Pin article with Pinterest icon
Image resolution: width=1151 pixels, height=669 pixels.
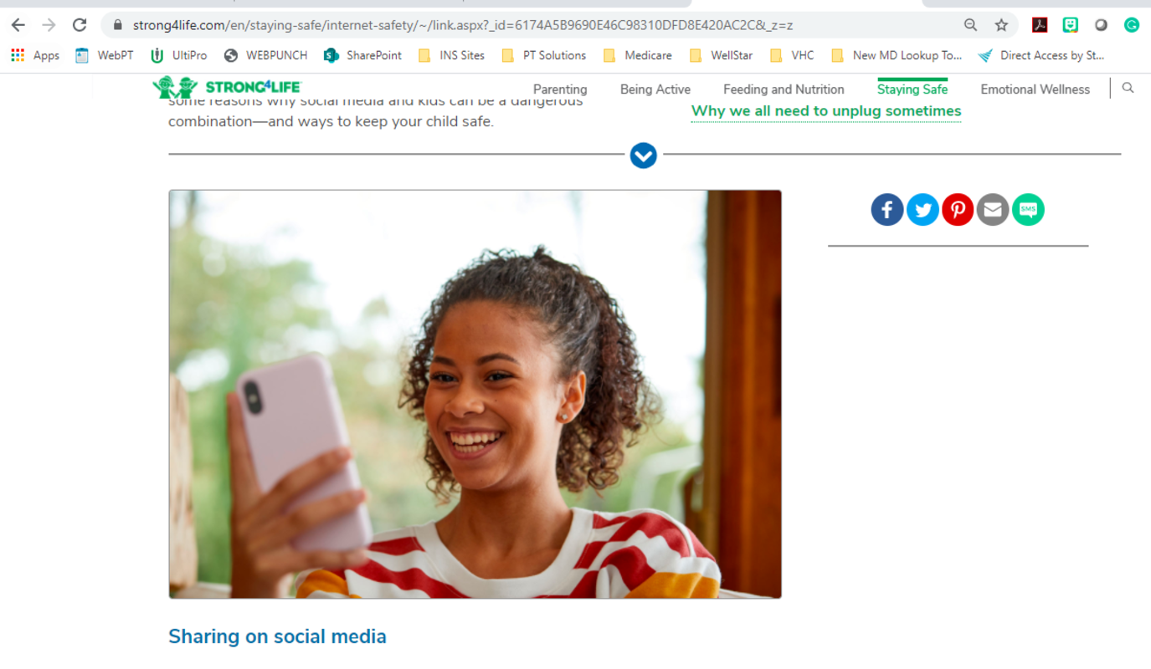click(x=958, y=210)
